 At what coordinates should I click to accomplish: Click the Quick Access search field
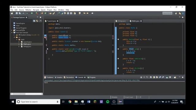click(x=168, y=13)
